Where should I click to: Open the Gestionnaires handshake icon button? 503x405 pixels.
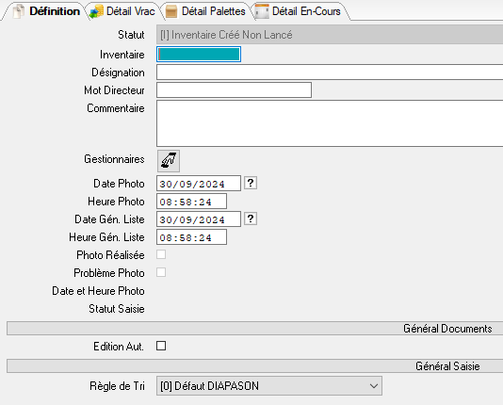click(169, 161)
